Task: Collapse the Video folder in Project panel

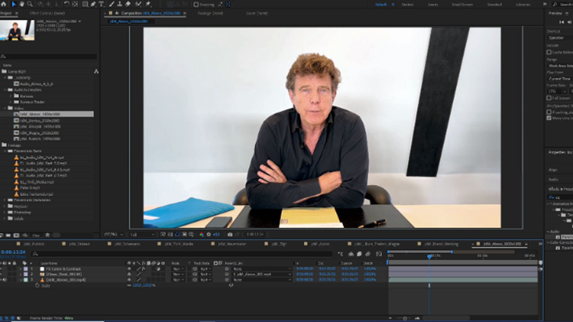Action: click(x=5, y=108)
